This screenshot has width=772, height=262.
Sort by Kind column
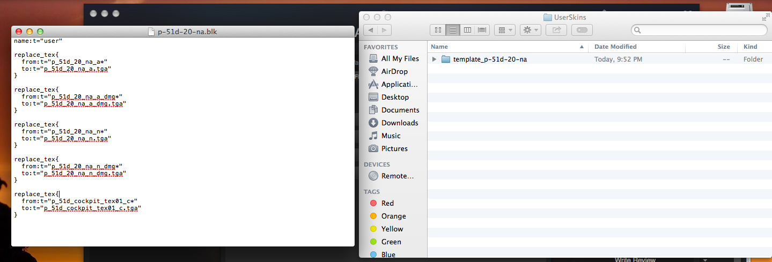[754, 47]
